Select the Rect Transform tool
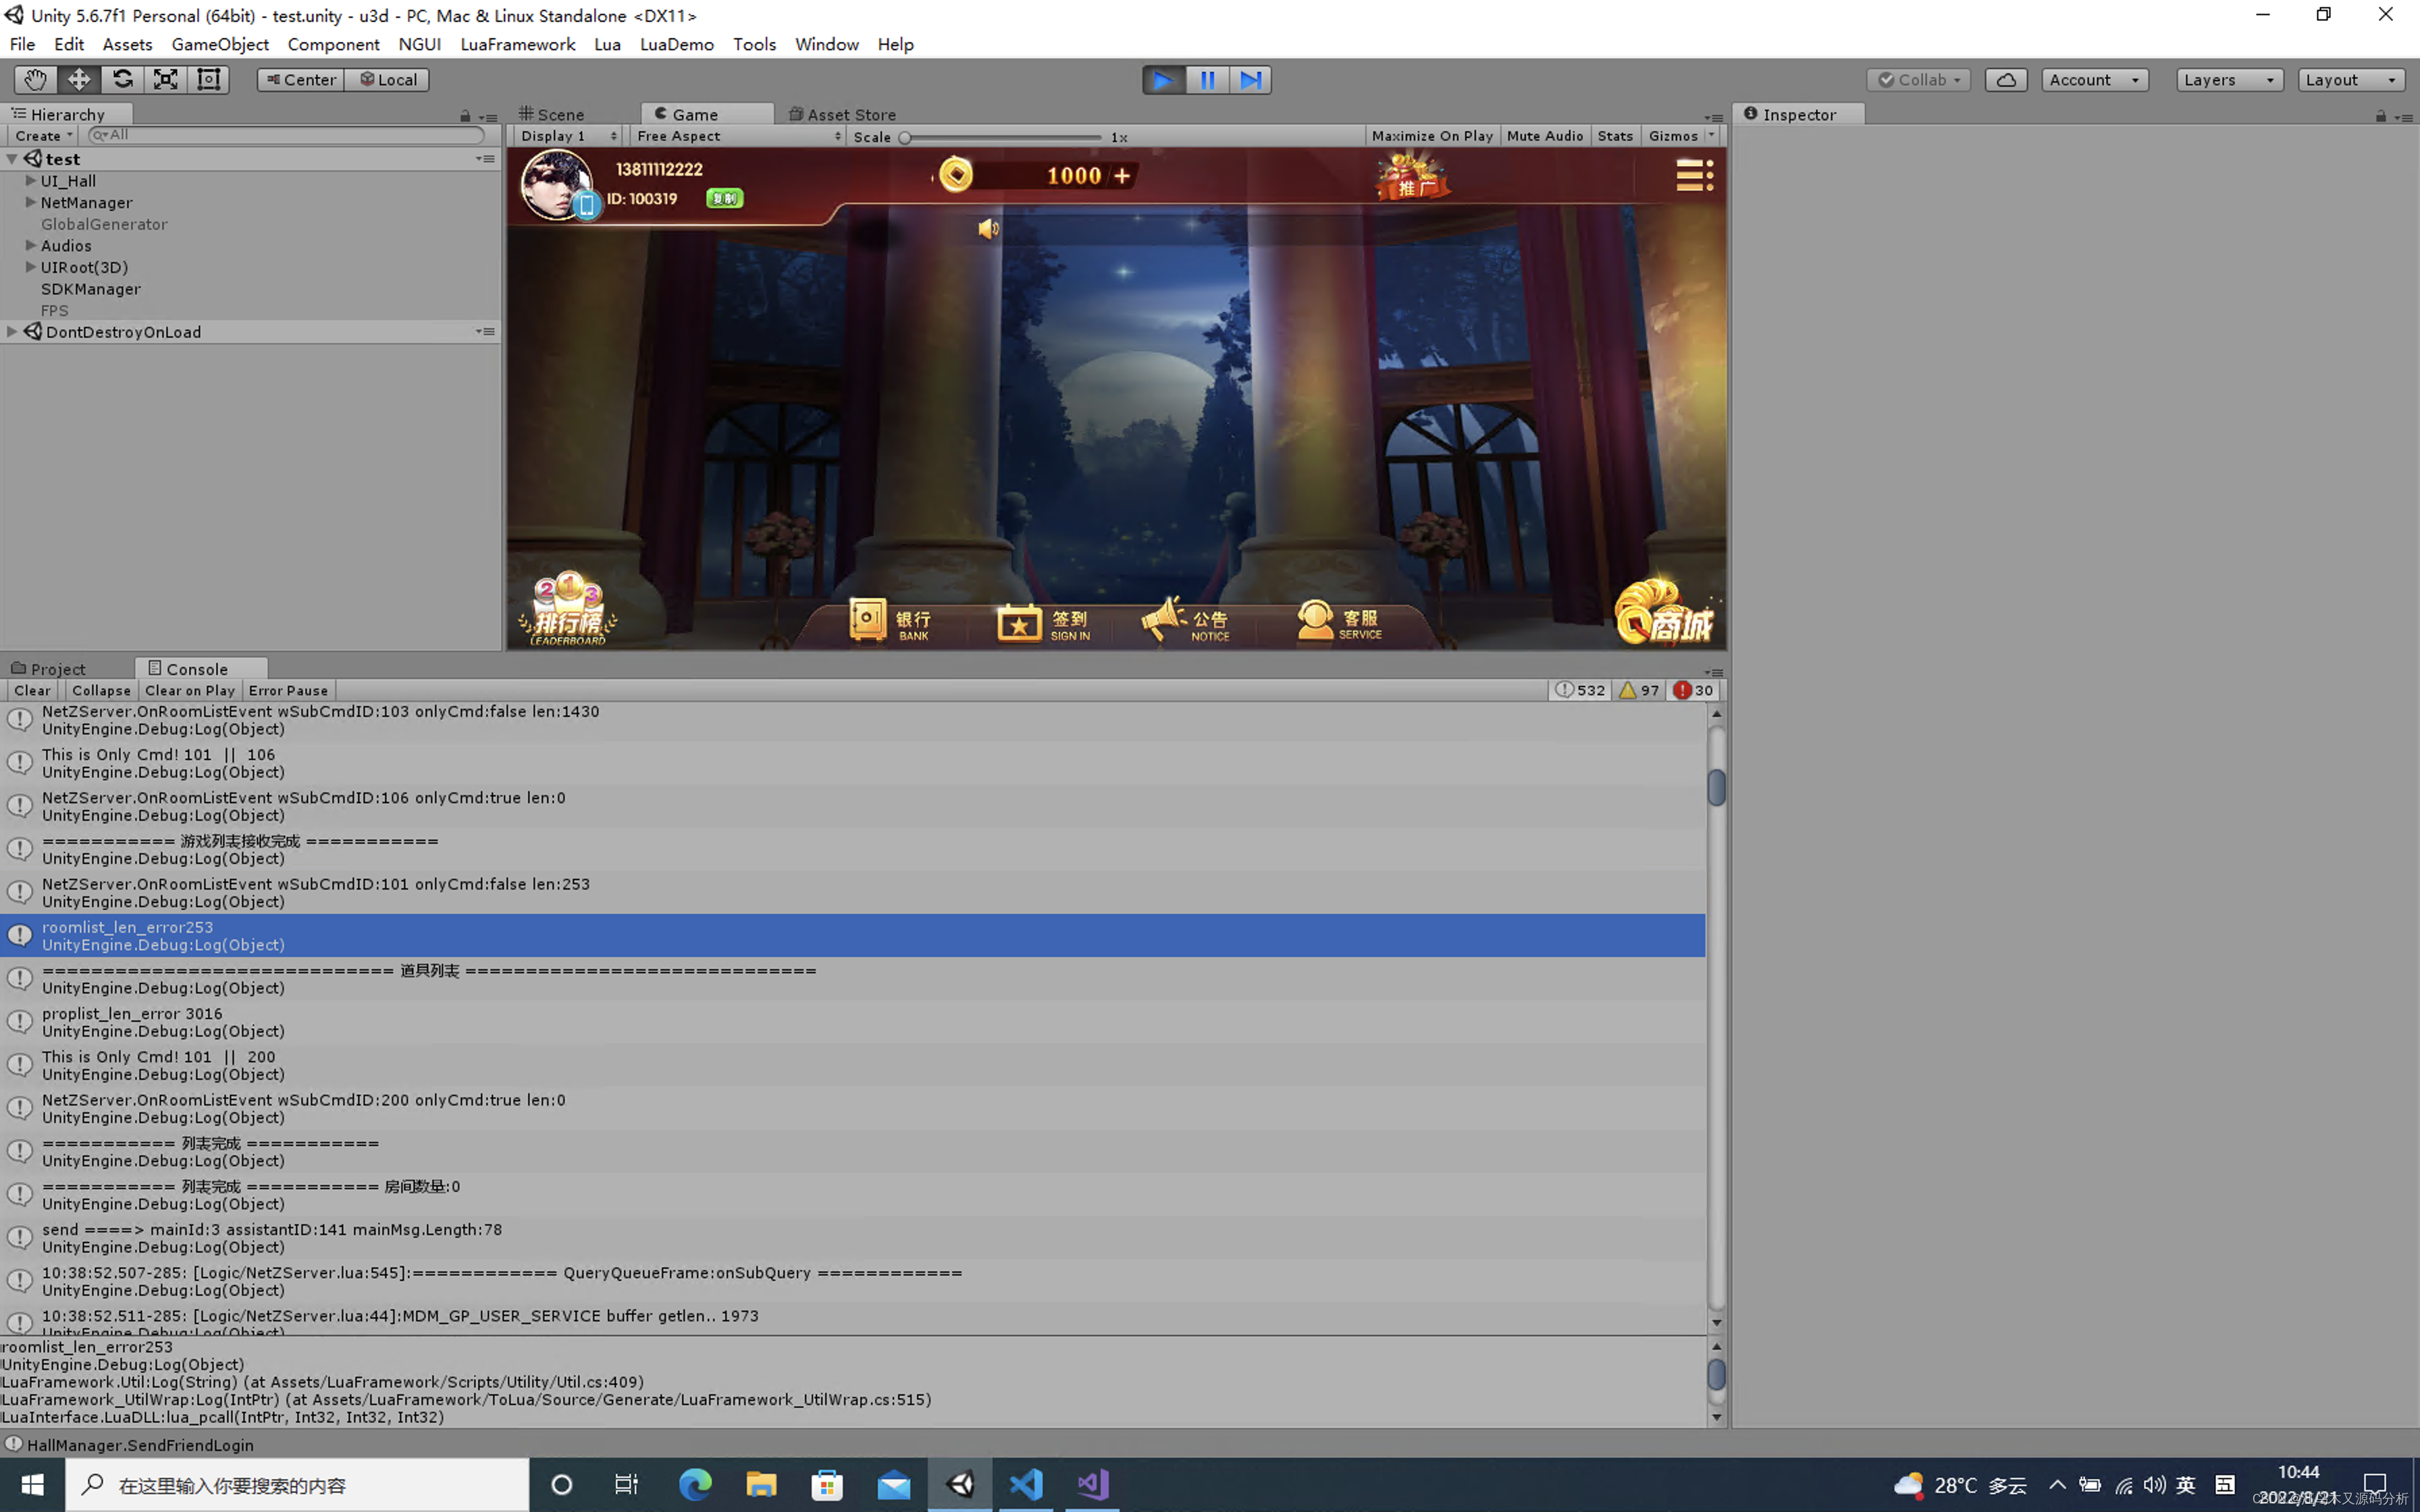Viewport: 2420px width, 1512px height. tap(208, 80)
